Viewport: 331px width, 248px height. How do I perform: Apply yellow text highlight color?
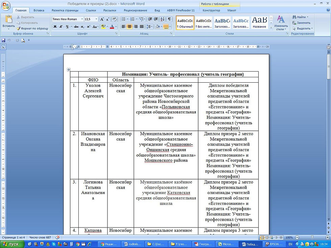click(x=103, y=27)
